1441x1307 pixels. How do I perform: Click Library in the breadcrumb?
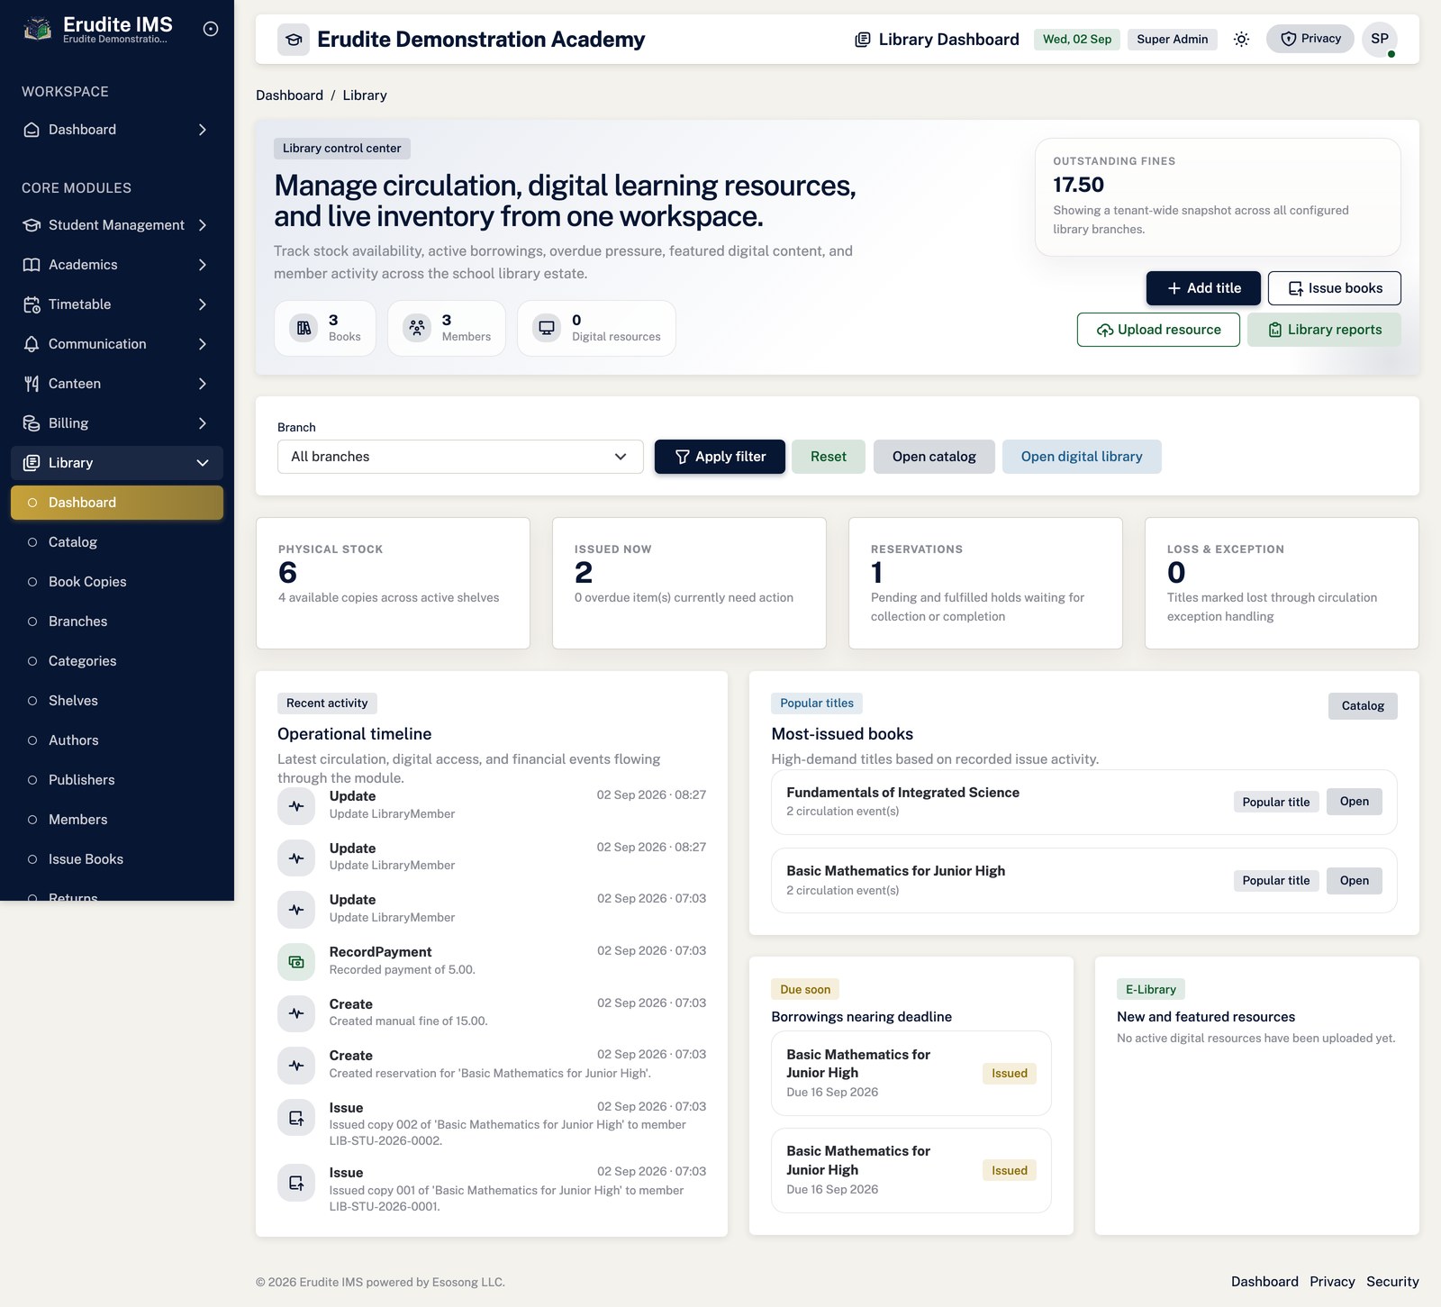[x=365, y=95]
